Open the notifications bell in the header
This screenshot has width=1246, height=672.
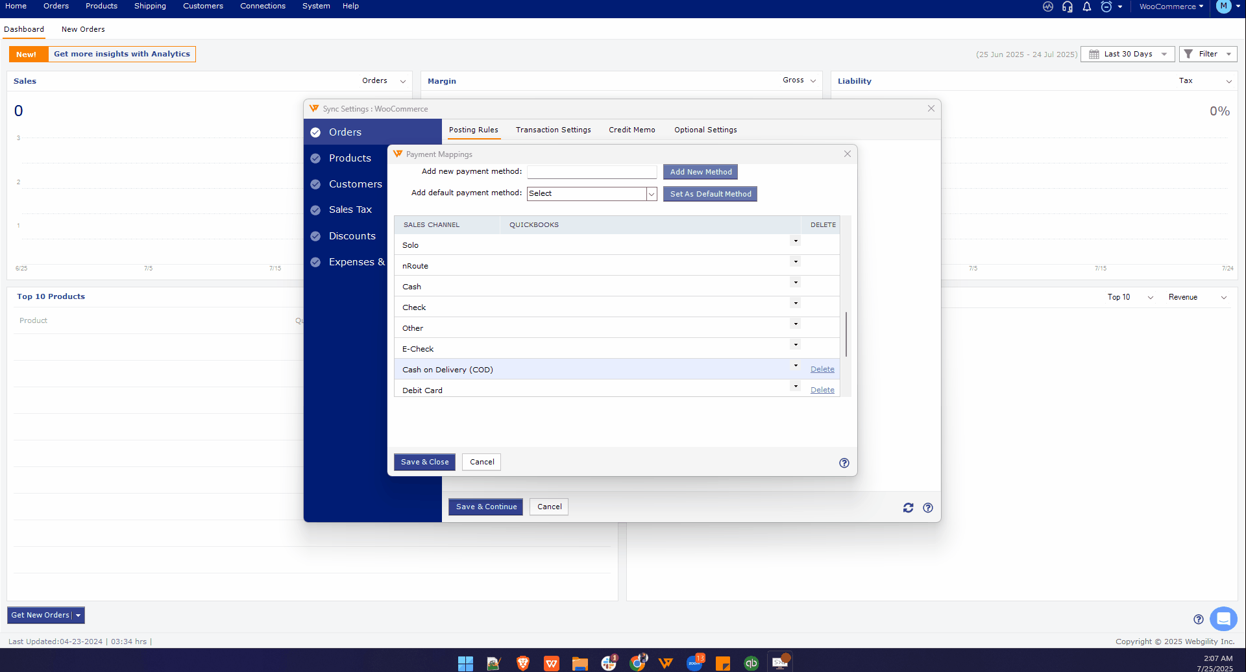(x=1086, y=6)
